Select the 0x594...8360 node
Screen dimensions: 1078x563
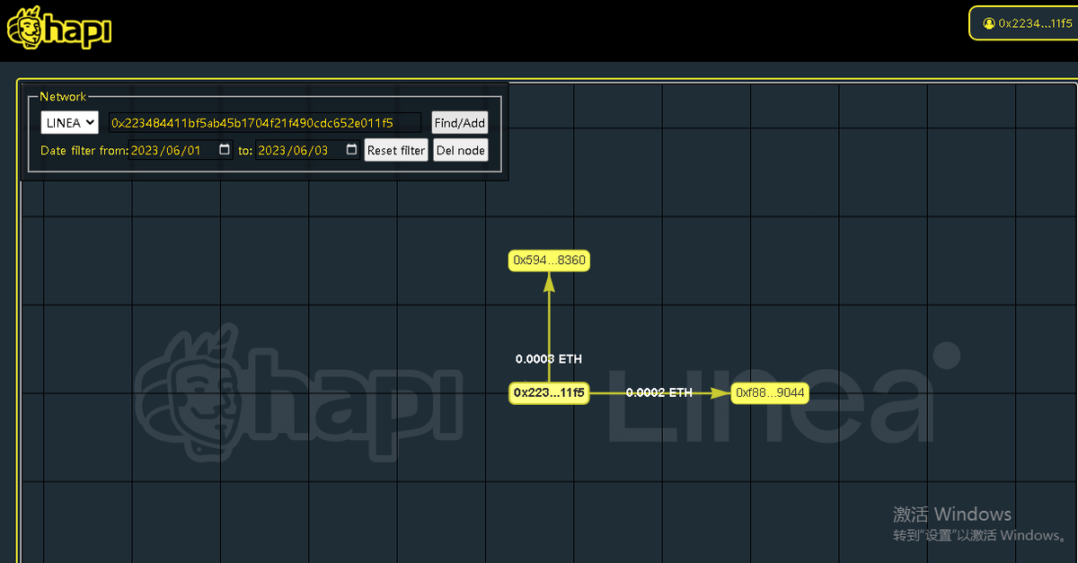coord(550,260)
